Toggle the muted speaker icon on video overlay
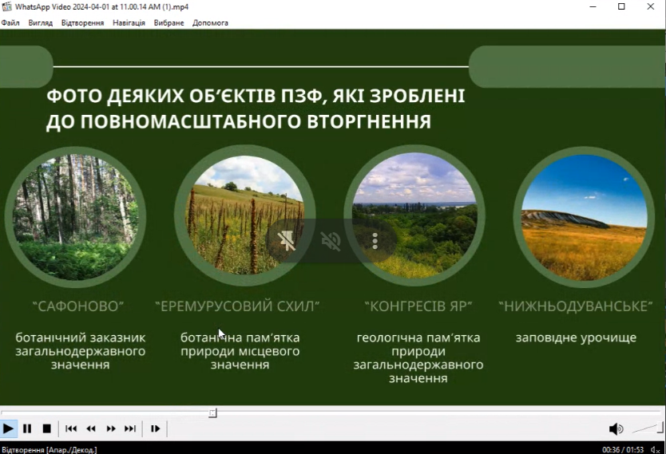The width and height of the screenshot is (666, 454). click(331, 241)
